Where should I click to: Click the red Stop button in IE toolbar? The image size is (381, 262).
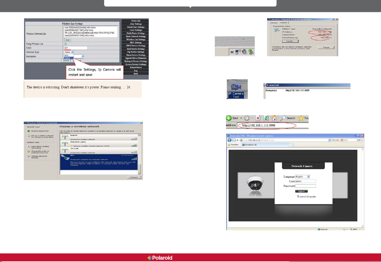pyautogui.click(x=258, y=118)
